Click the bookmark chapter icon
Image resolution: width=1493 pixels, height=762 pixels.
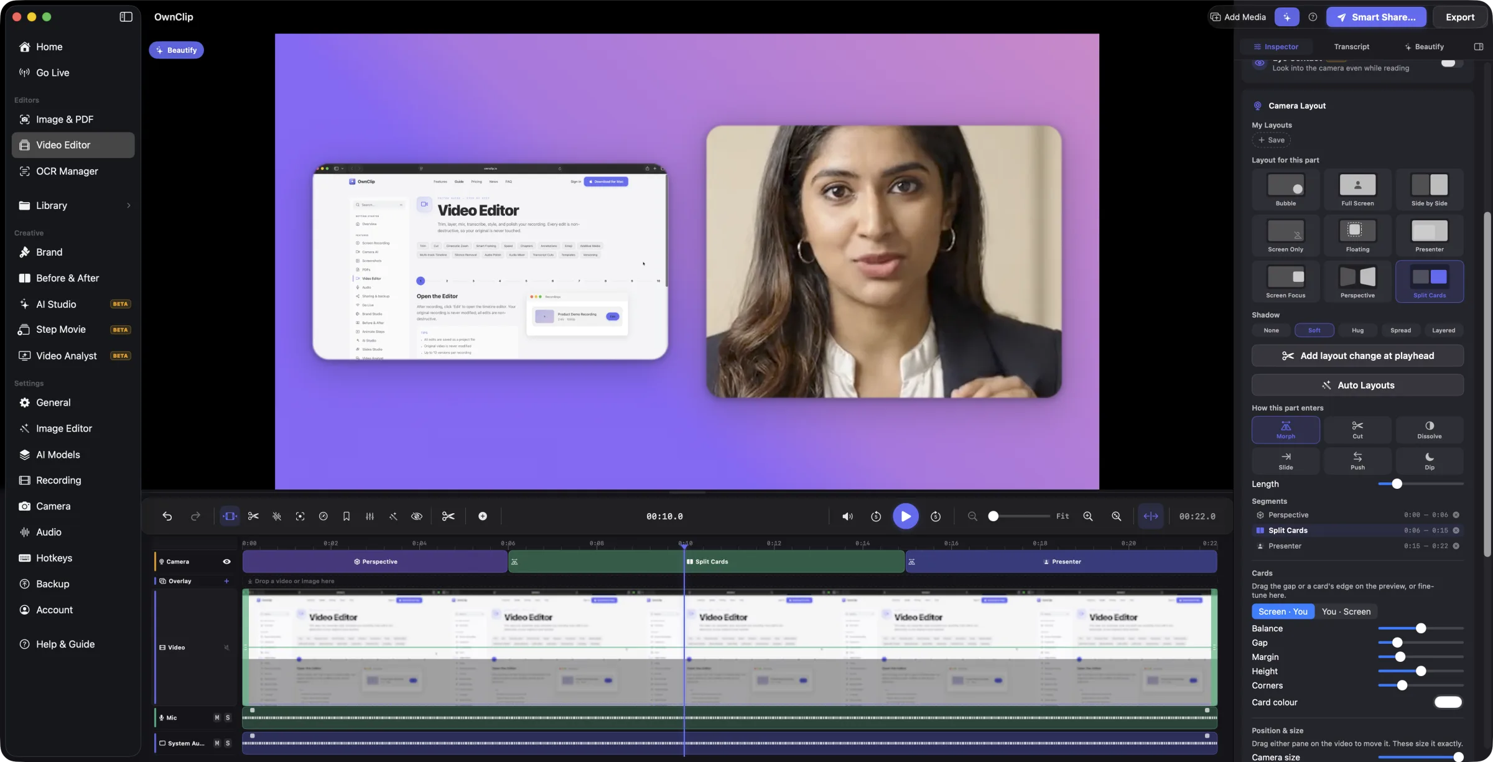click(x=347, y=516)
